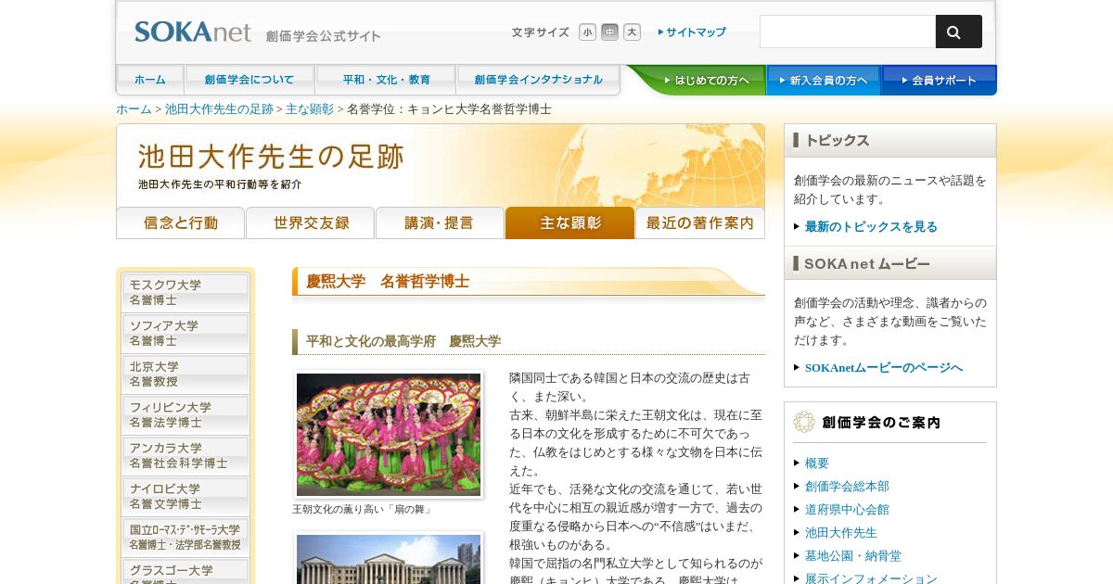Click the 新入会員の方へ button
This screenshot has width=1113, height=584.
point(824,81)
